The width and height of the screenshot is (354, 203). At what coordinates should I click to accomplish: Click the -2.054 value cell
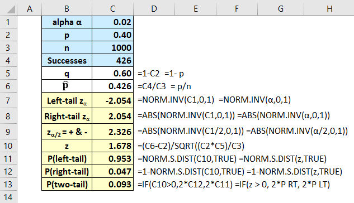coord(112,100)
